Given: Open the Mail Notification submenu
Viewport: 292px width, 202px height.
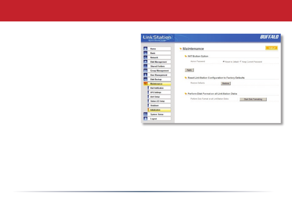Looking at the screenshot, I should [x=159, y=88].
